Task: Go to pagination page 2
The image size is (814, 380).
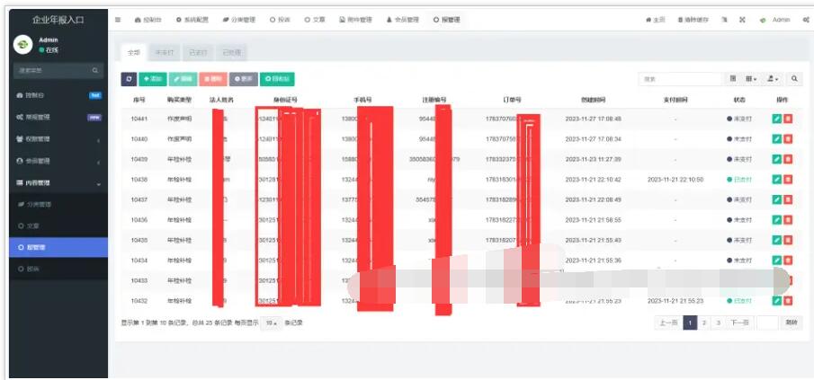Action: point(704,323)
